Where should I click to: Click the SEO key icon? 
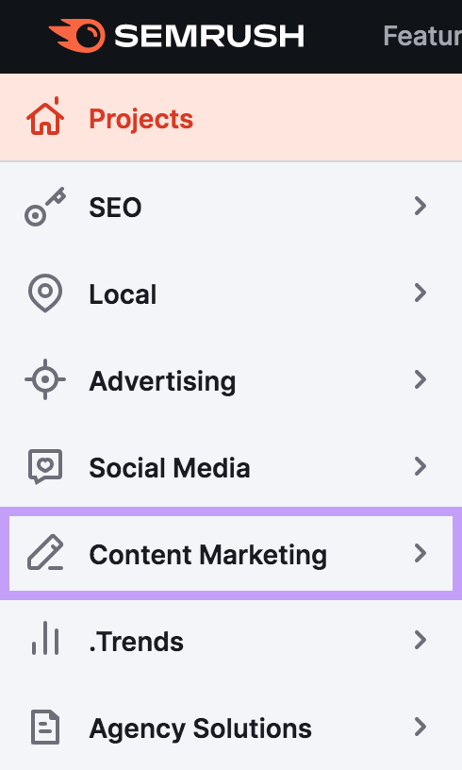pos(45,207)
